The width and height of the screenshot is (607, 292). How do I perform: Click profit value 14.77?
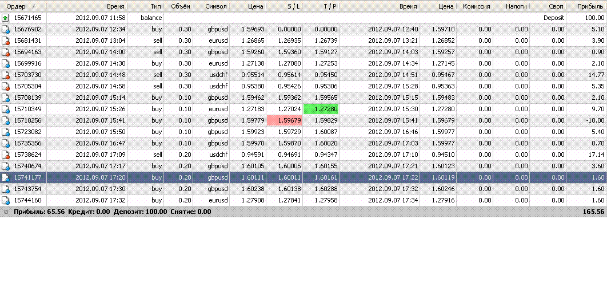(x=597, y=75)
